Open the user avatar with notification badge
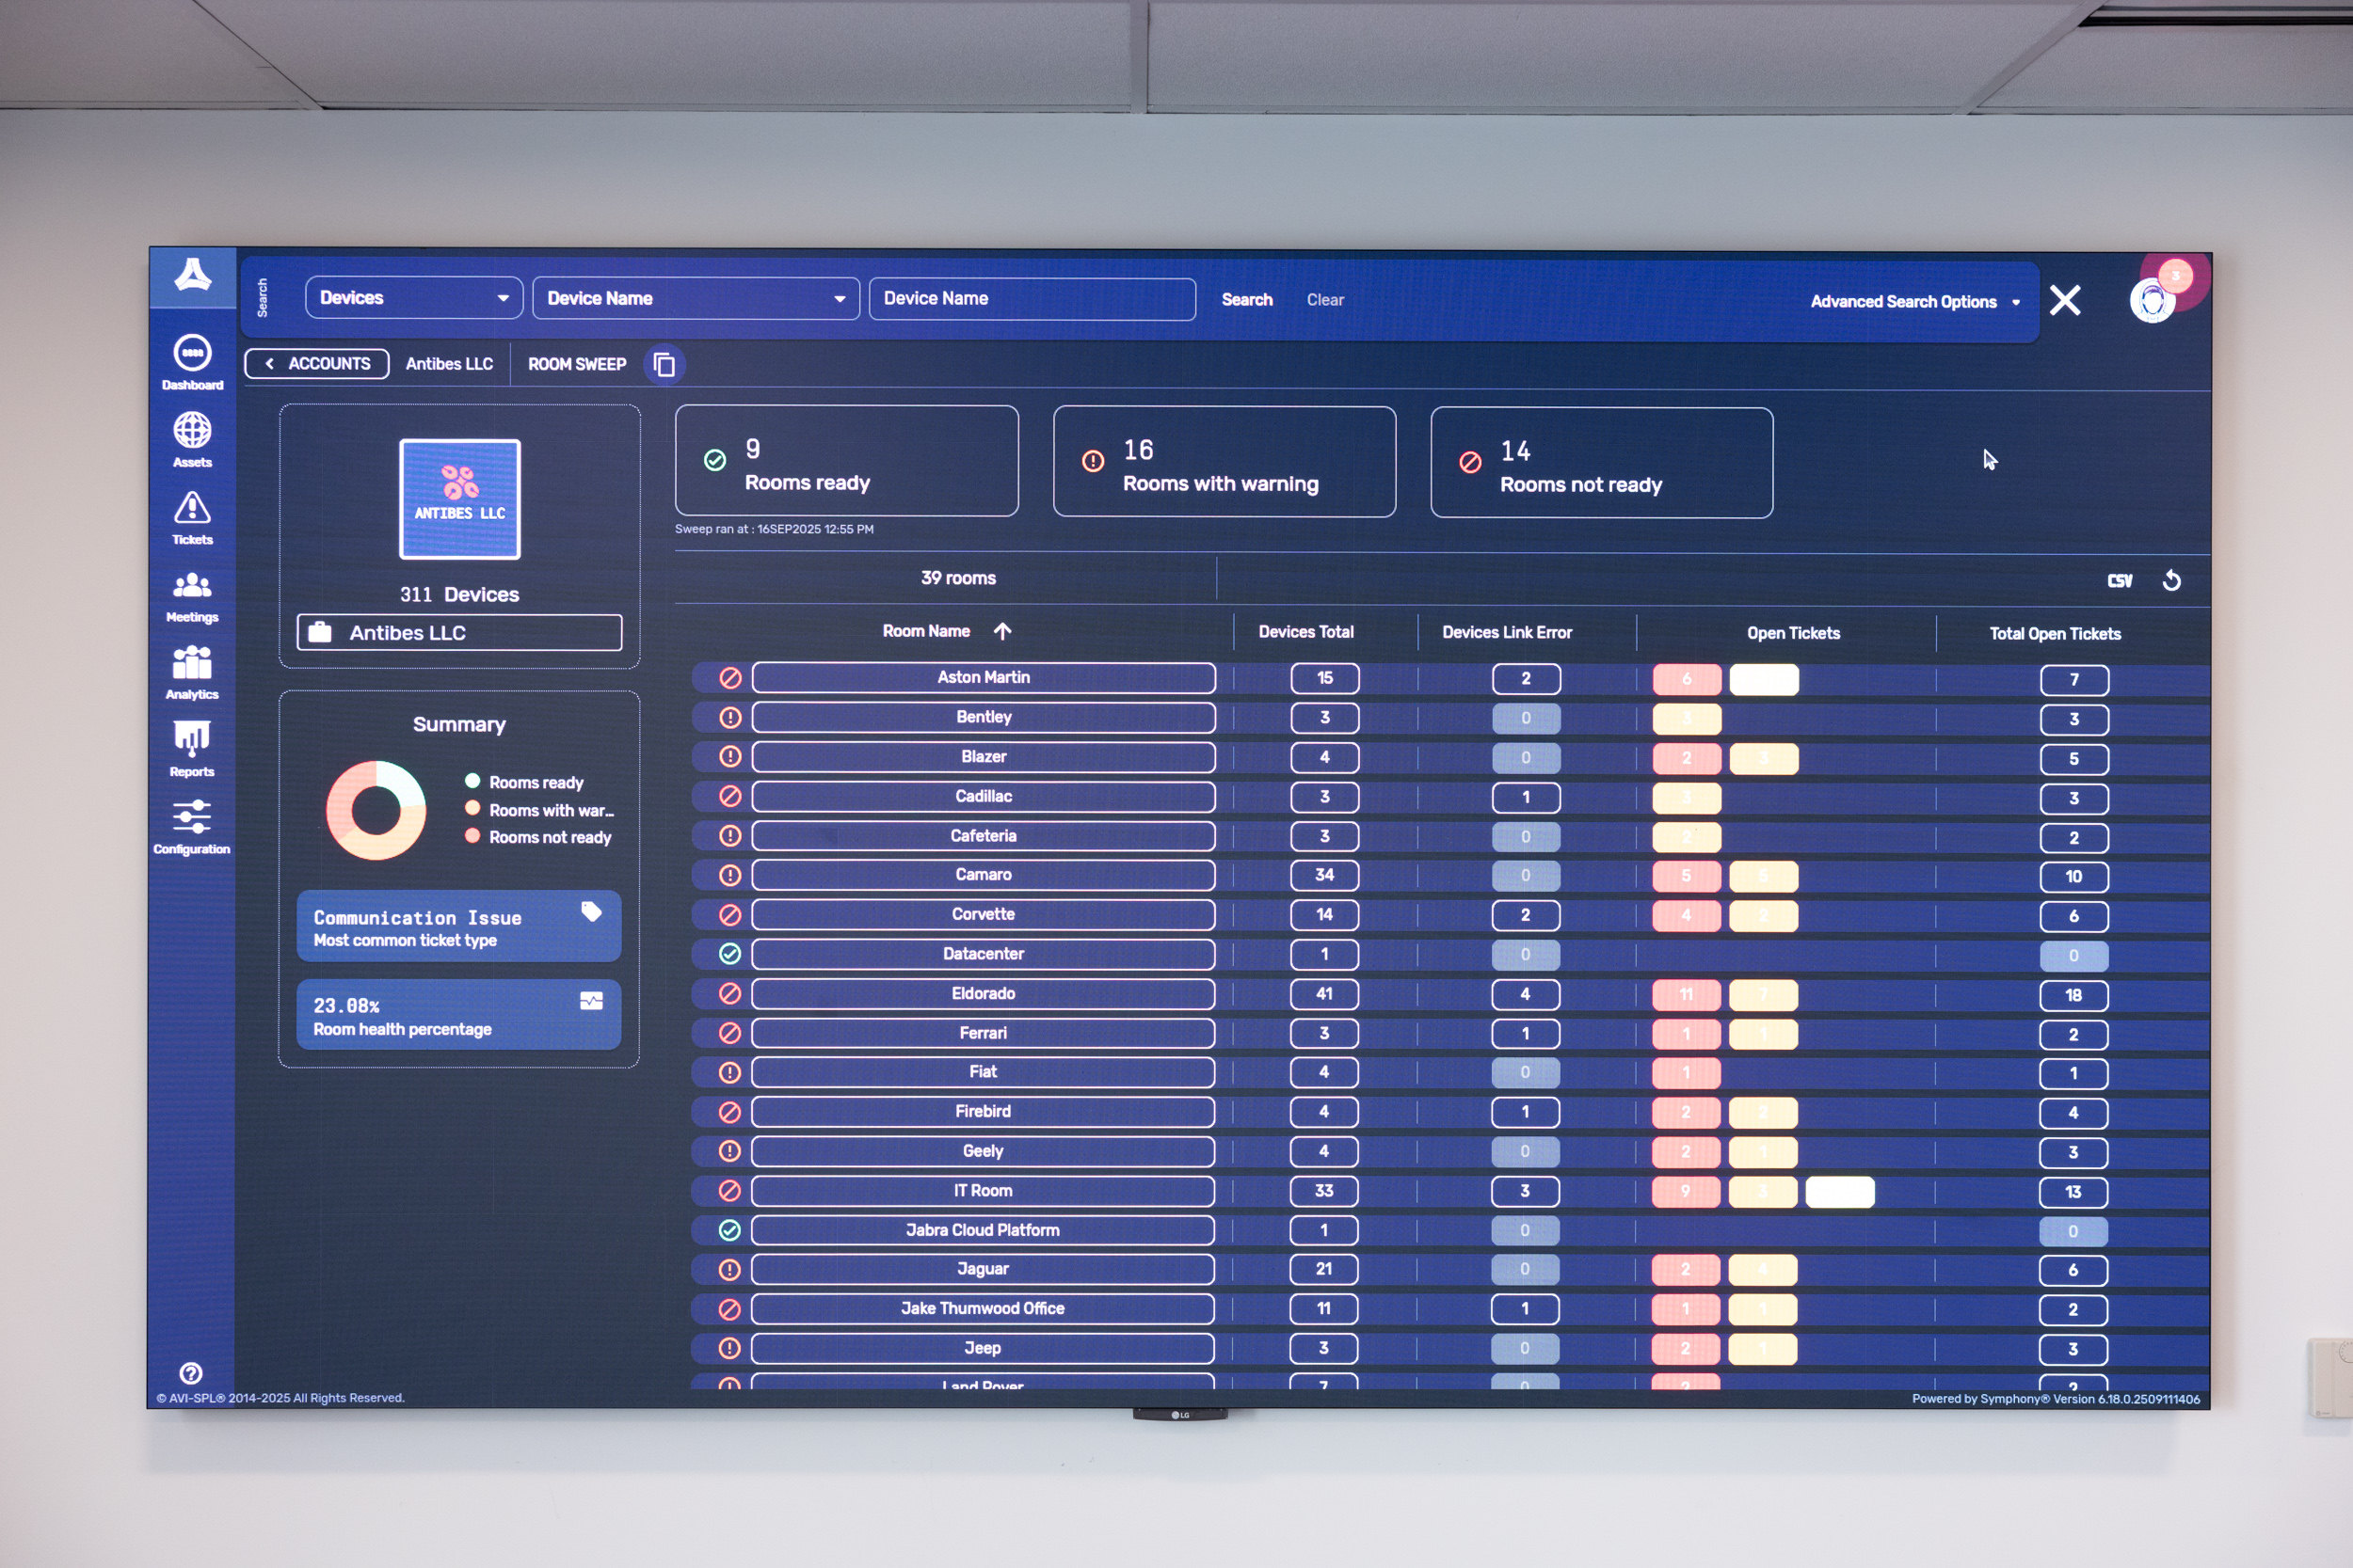The image size is (2353, 1568). point(2153,300)
